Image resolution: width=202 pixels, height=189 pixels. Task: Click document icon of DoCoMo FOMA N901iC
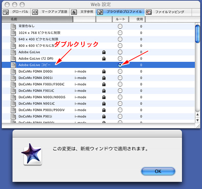(13, 103)
